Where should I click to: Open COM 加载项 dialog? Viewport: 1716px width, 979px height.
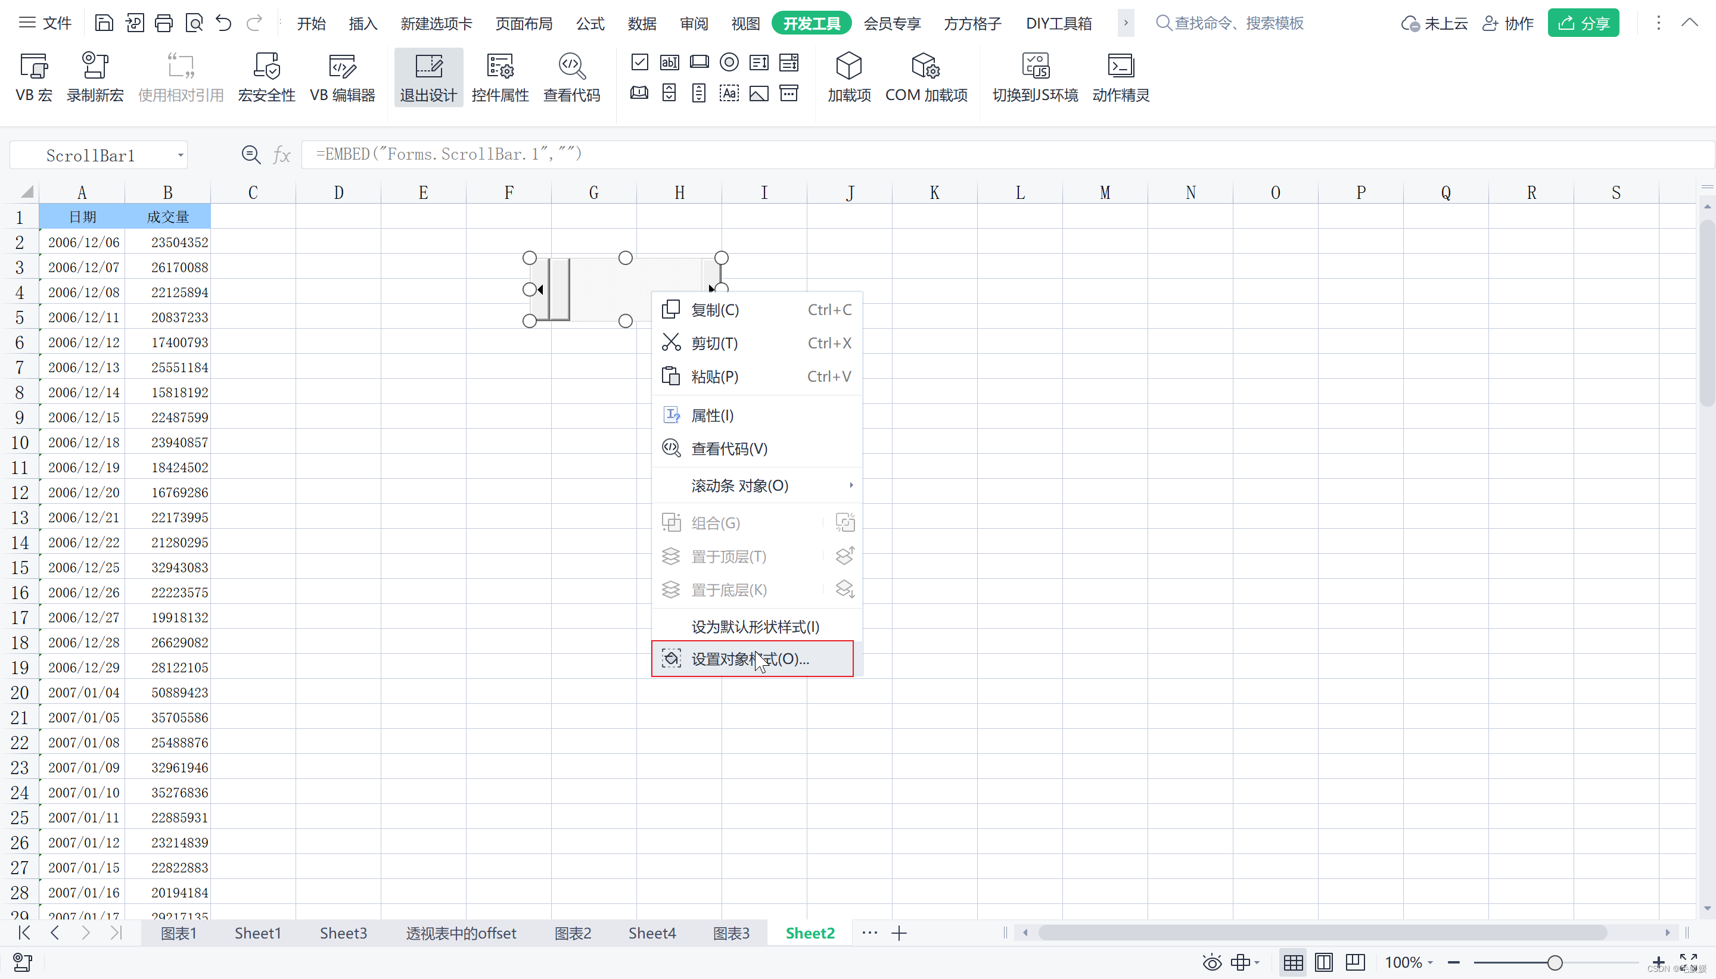click(x=927, y=77)
